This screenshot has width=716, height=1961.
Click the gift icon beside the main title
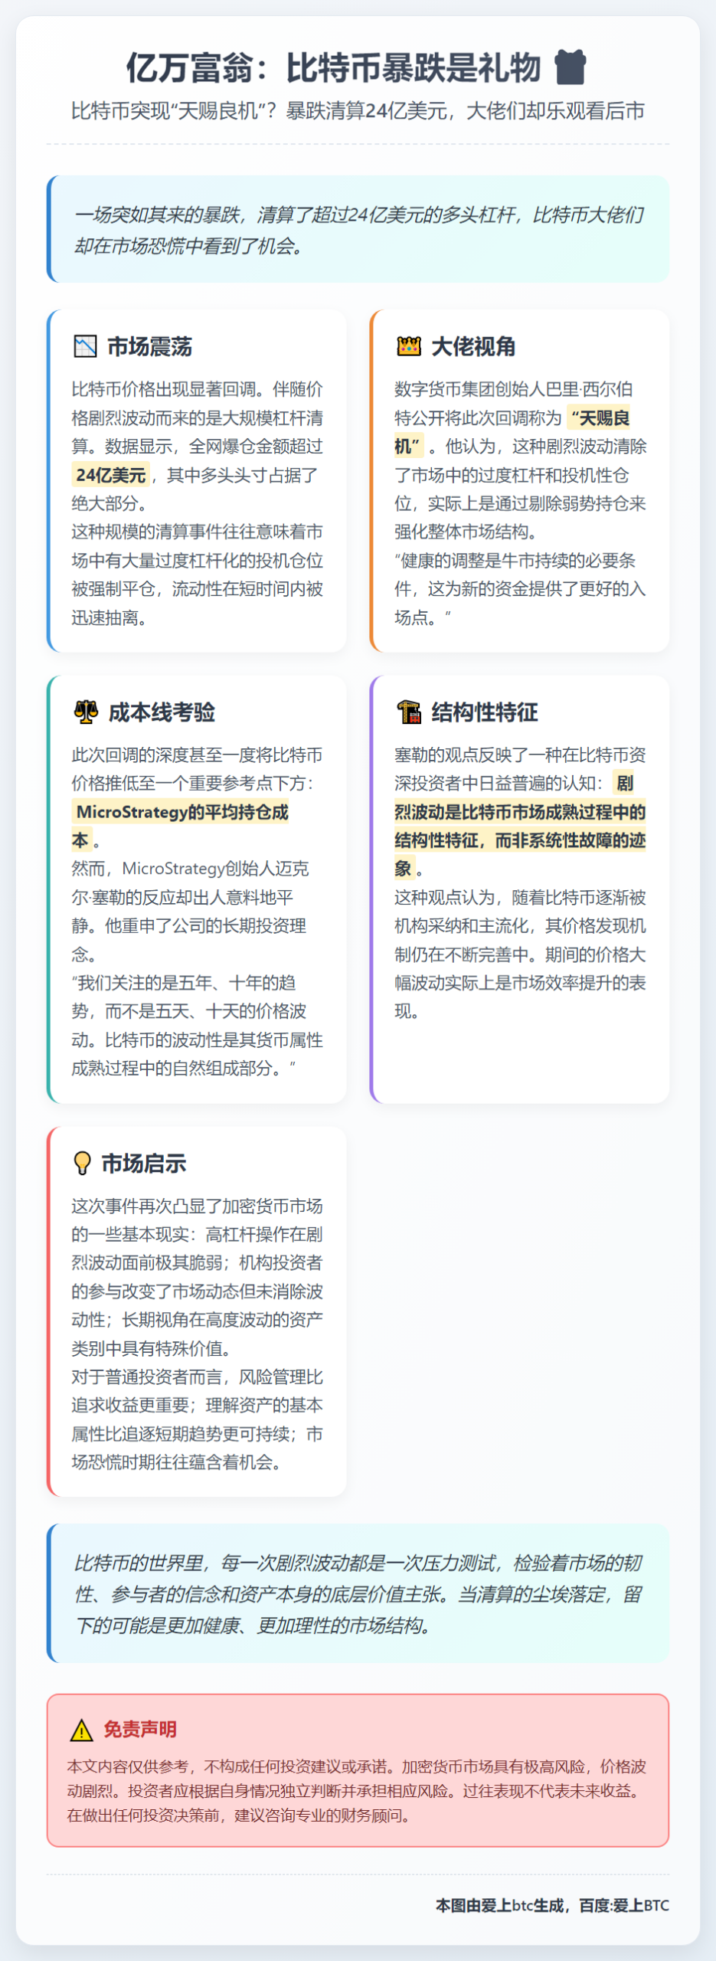[x=570, y=67]
